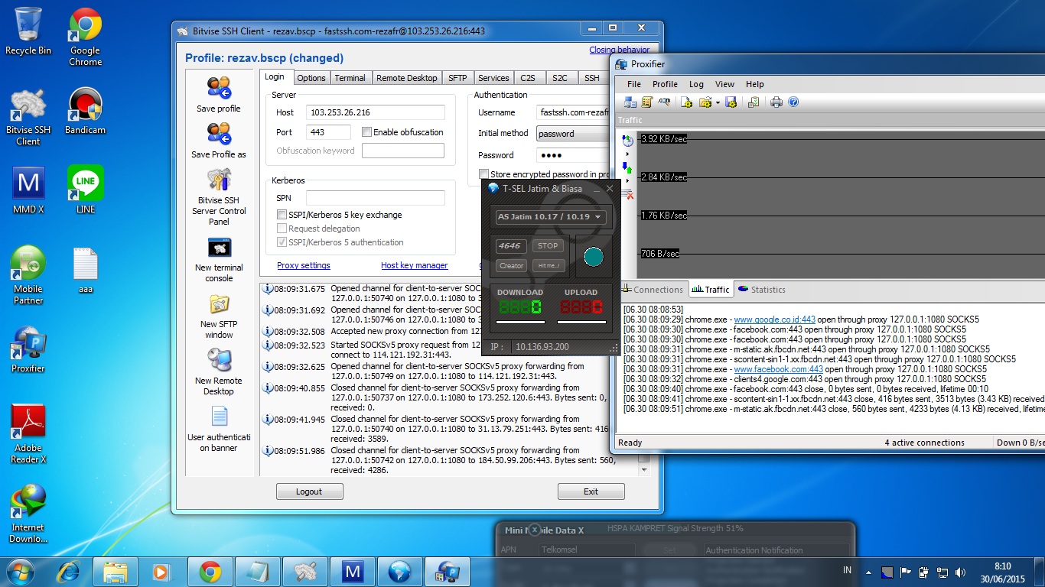This screenshot has width=1045, height=587.
Task: Click Hit me button in T-SEL widget
Action: coord(549,266)
